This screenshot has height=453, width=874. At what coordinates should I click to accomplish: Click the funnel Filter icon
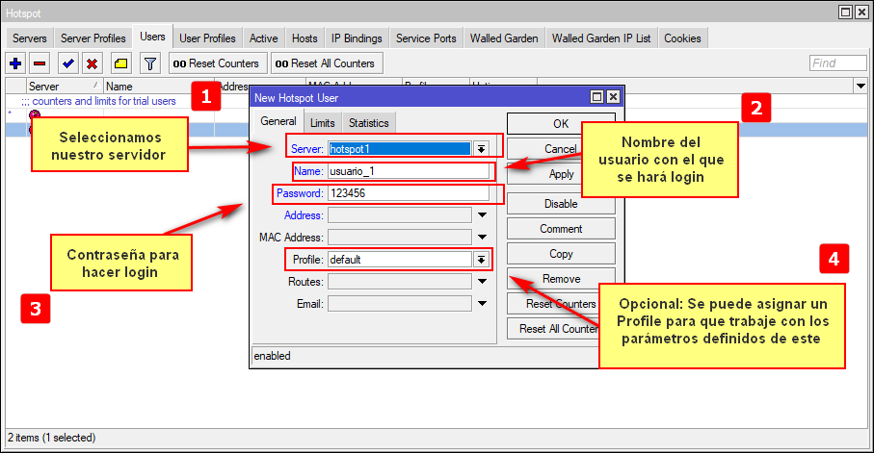[149, 63]
